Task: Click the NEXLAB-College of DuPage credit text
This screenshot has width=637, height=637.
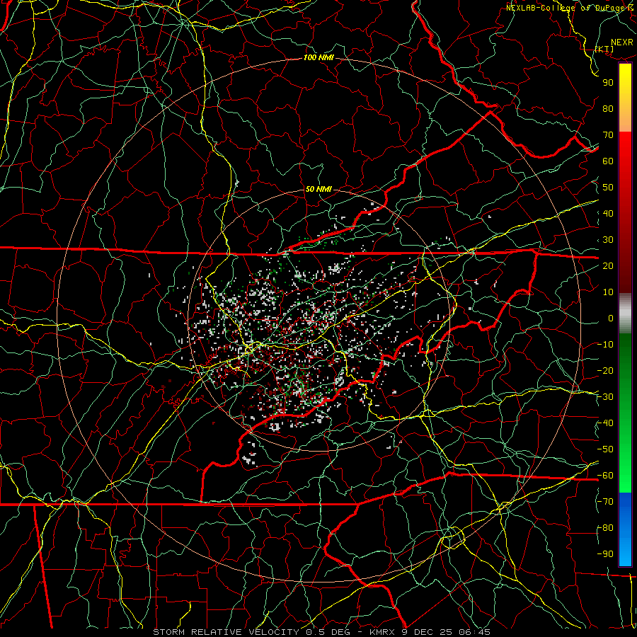Action: [x=570, y=8]
